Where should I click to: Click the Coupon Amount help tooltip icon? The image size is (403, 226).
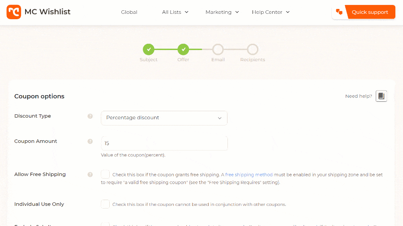click(90, 142)
